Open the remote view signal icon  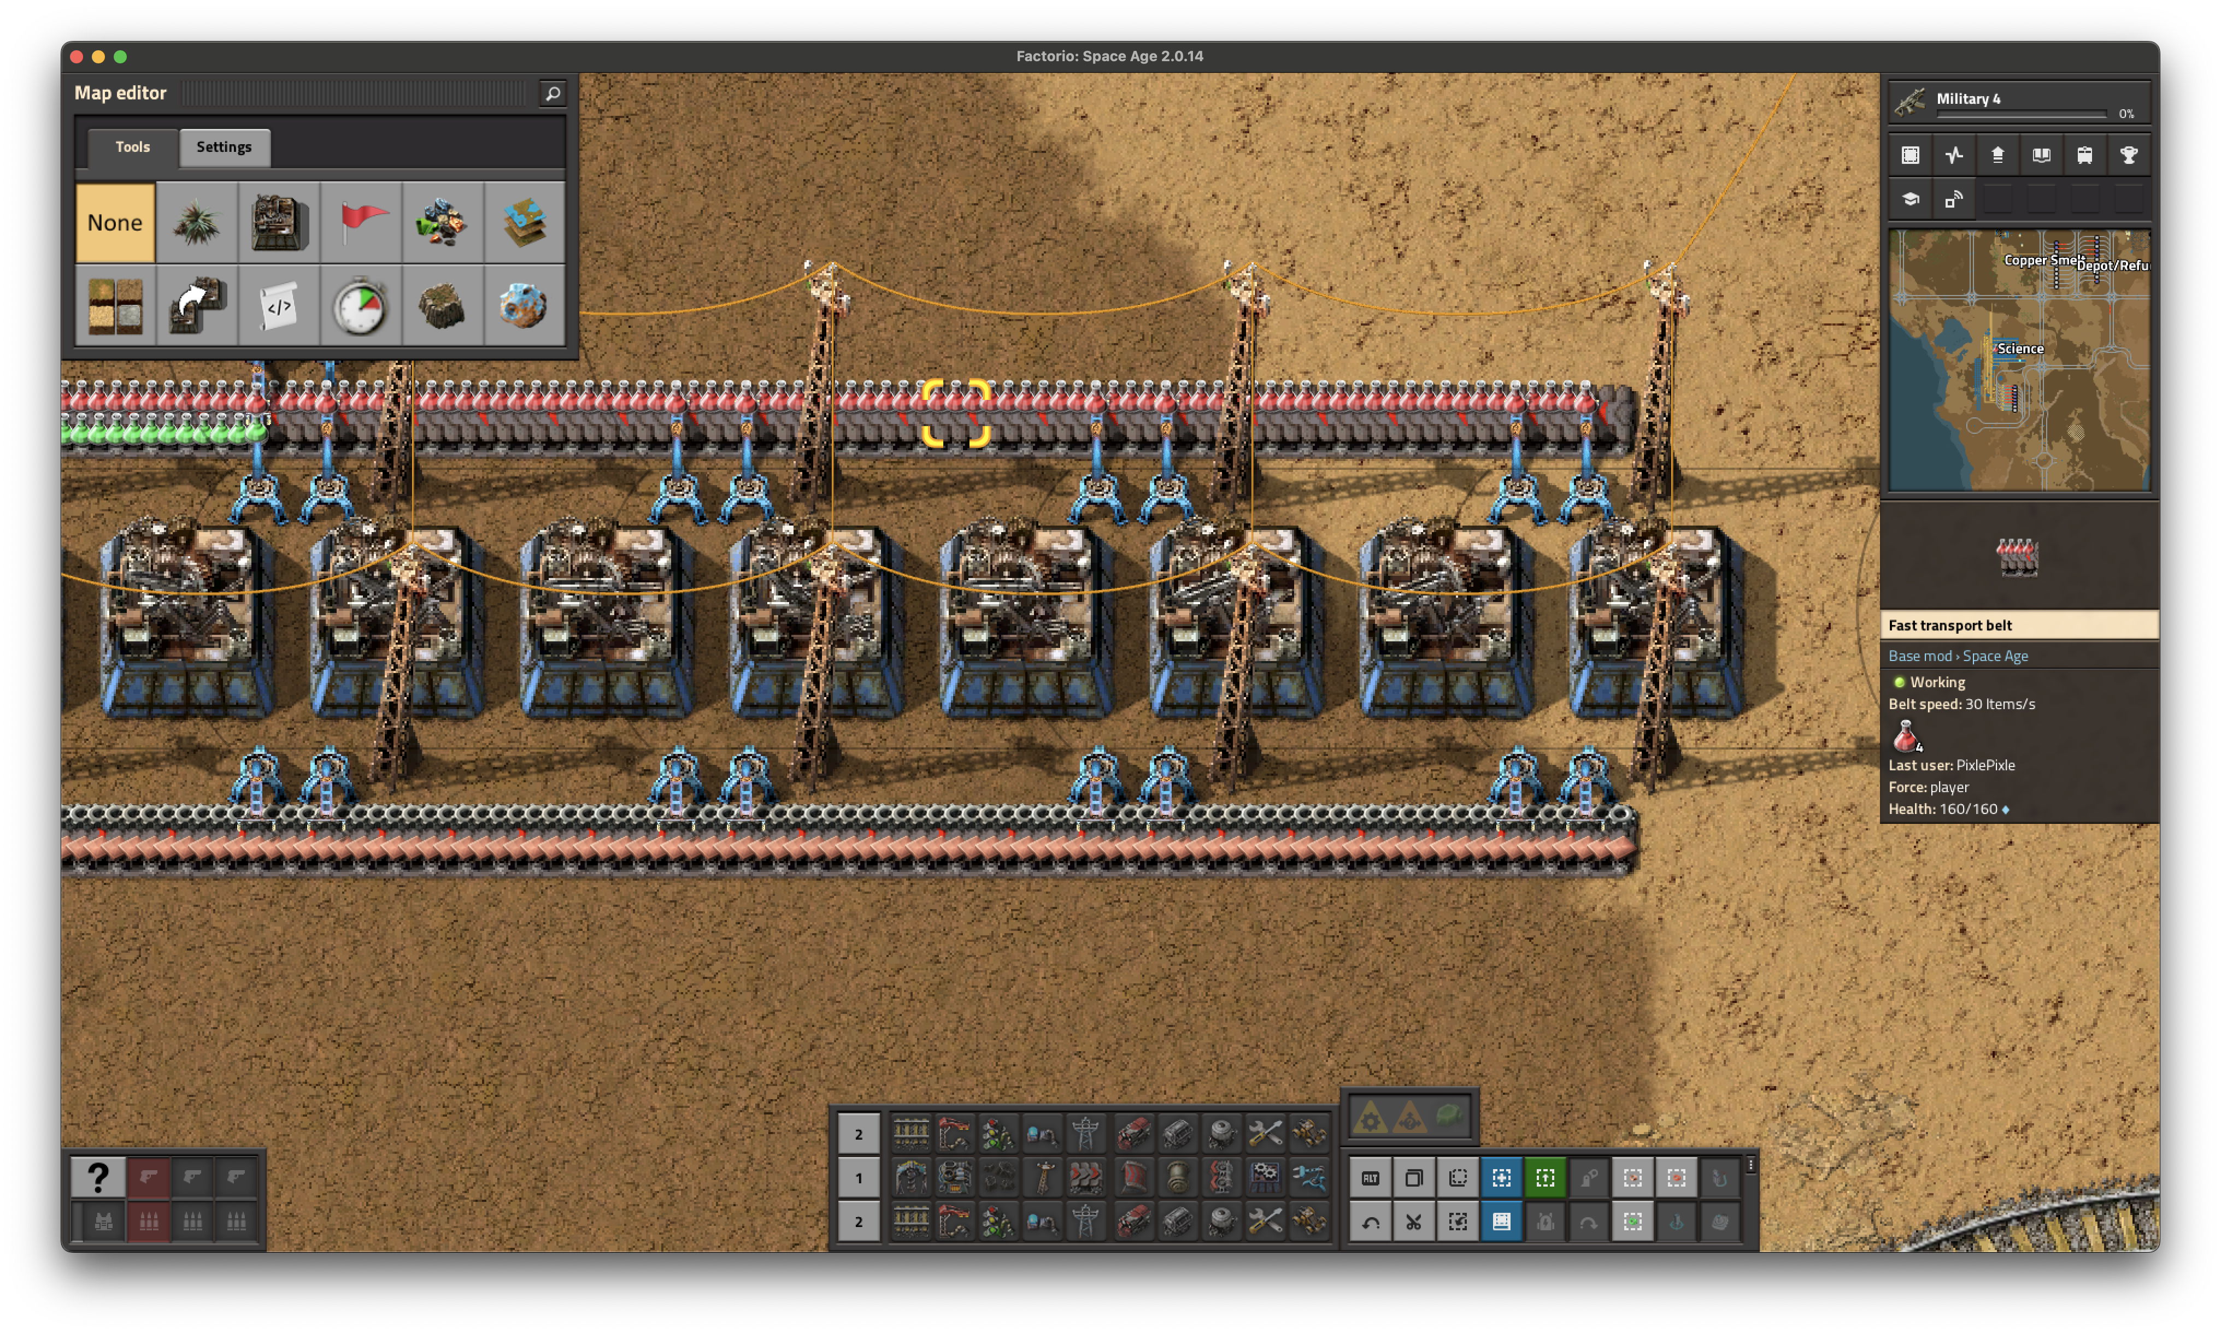click(x=1954, y=198)
